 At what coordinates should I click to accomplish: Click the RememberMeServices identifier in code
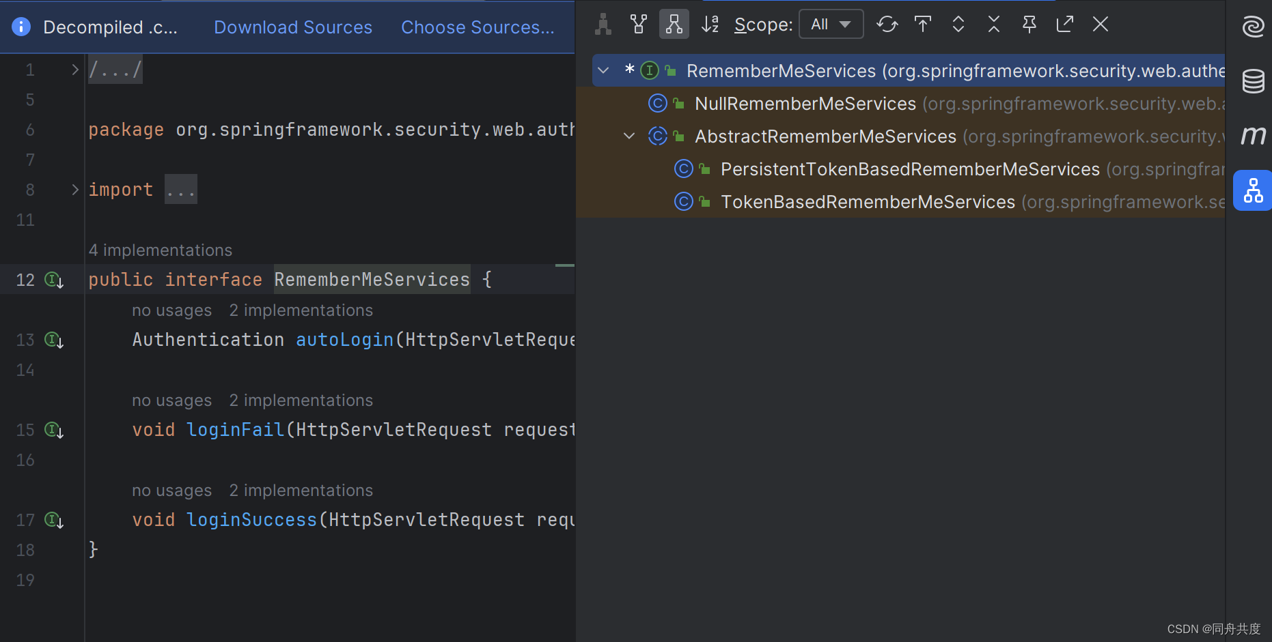point(372,280)
